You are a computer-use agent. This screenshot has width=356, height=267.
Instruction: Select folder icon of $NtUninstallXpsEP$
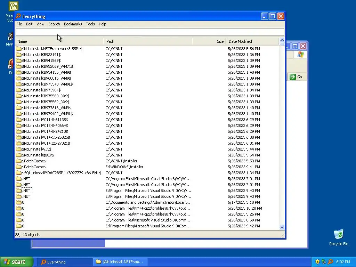(19, 155)
